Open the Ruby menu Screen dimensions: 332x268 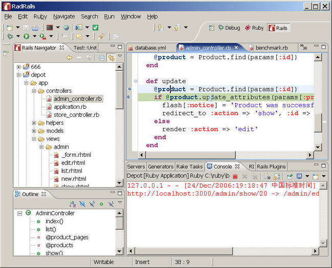pos(40,16)
